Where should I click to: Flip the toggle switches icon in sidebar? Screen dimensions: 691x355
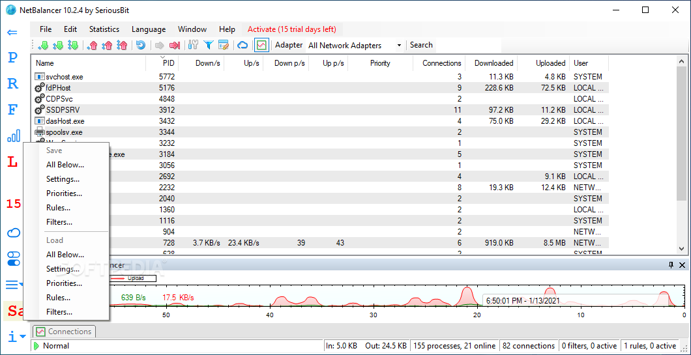coord(14,259)
